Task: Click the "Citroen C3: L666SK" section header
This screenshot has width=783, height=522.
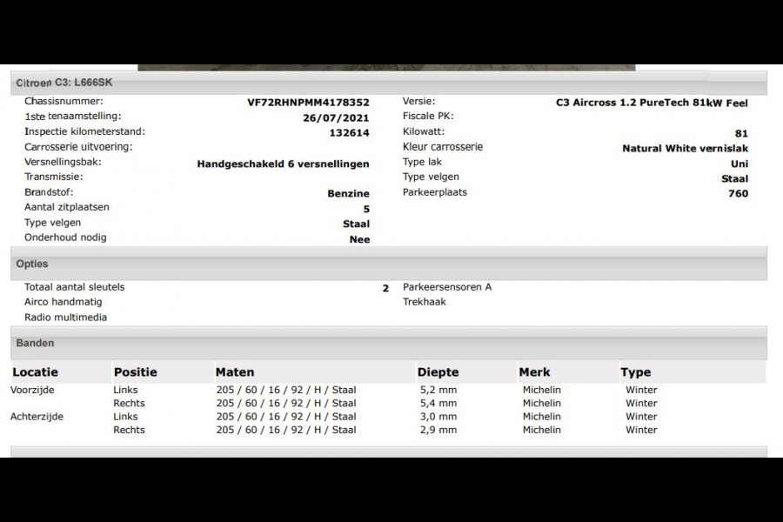Action: pyautogui.click(x=389, y=83)
